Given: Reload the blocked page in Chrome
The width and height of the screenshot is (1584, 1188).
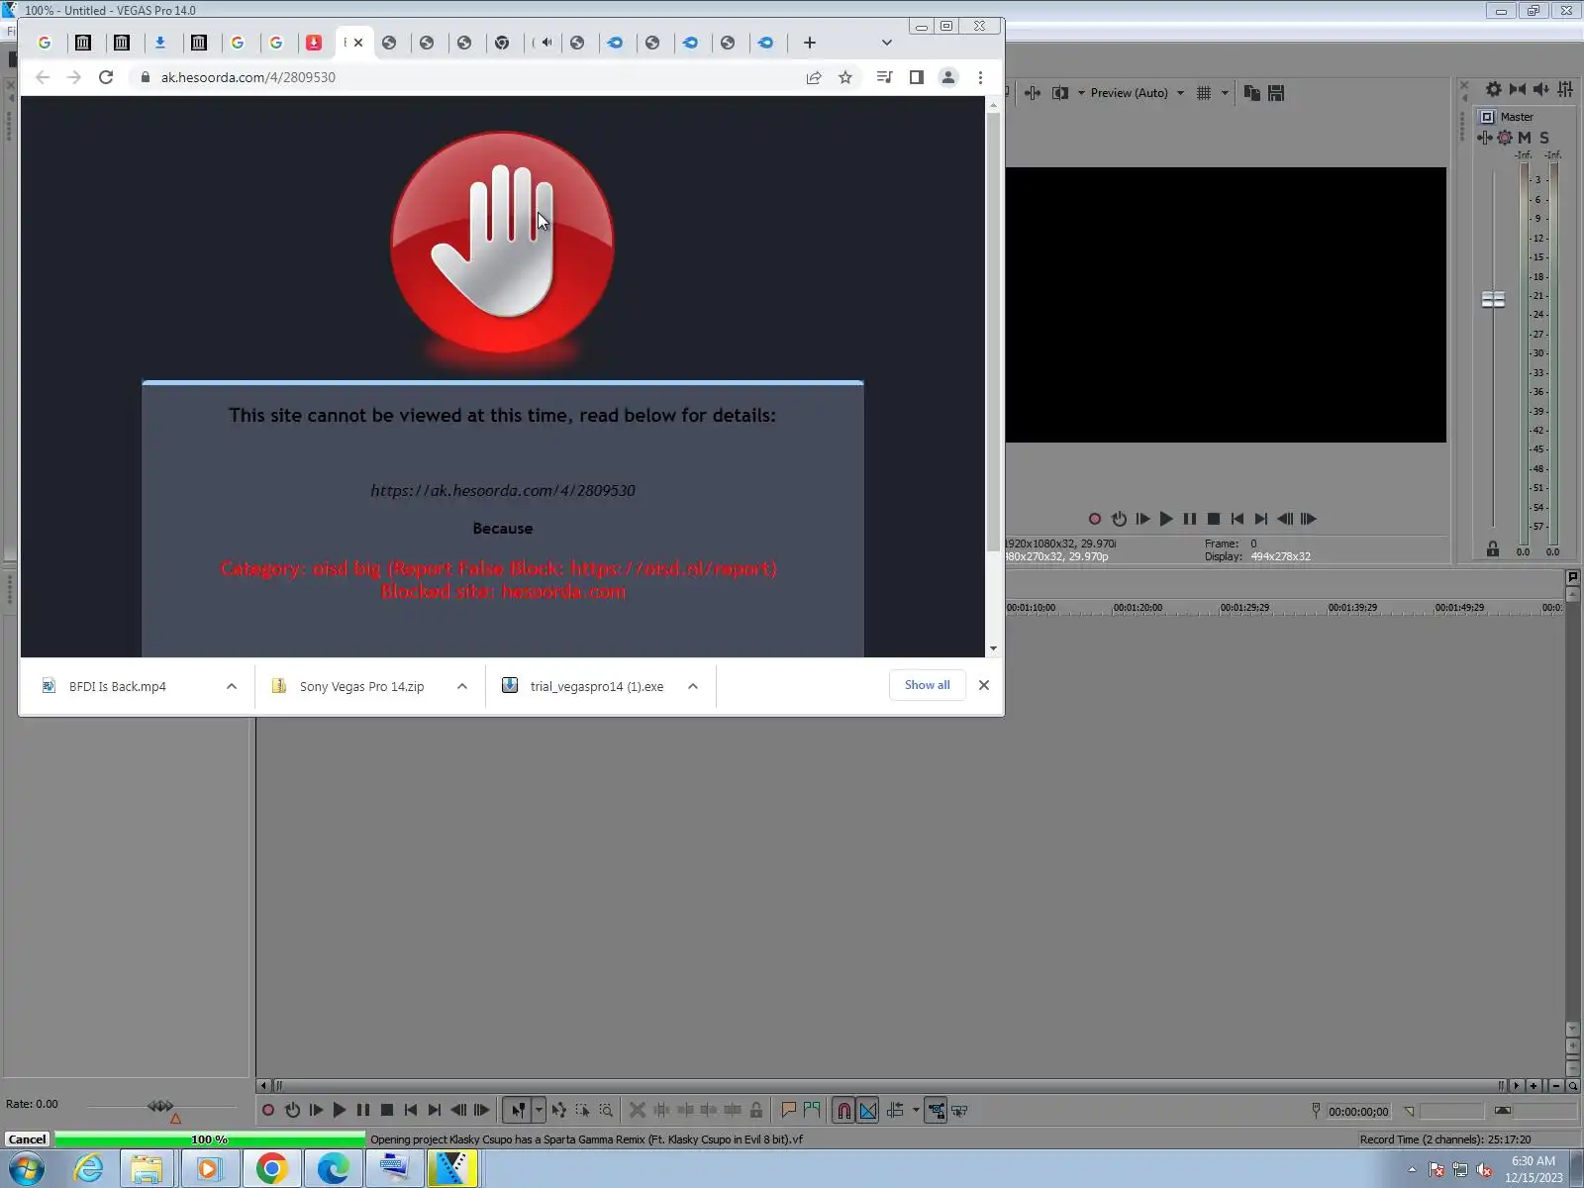Looking at the screenshot, I should [x=106, y=77].
